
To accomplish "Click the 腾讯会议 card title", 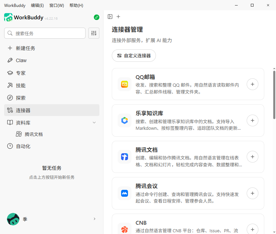I will pos(146,186).
